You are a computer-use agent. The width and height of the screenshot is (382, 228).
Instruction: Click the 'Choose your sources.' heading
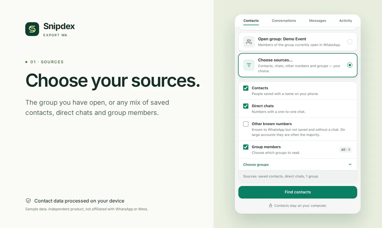coord(113,80)
